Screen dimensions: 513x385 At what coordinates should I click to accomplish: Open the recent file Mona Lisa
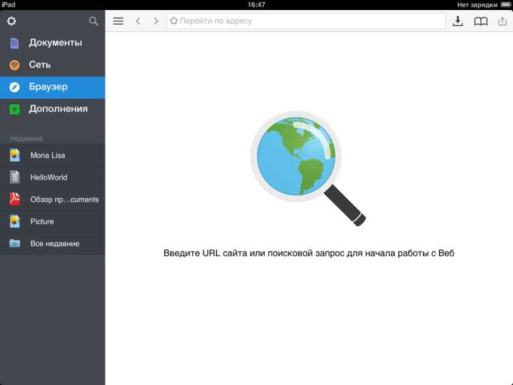pos(52,155)
